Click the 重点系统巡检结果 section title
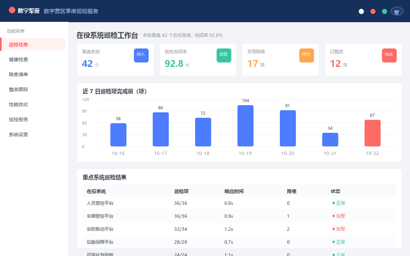This screenshot has height=256, width=410. tap(105, 177)
